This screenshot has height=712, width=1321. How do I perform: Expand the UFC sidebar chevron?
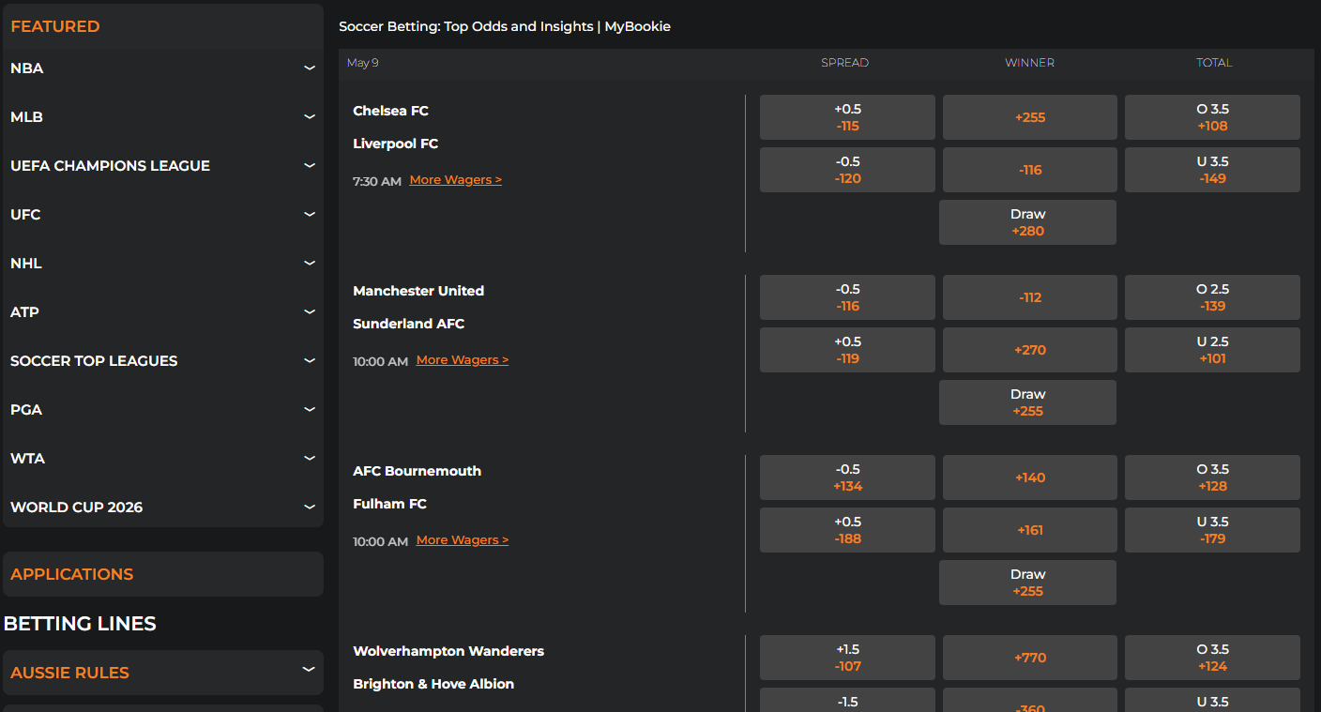(309, 215)
